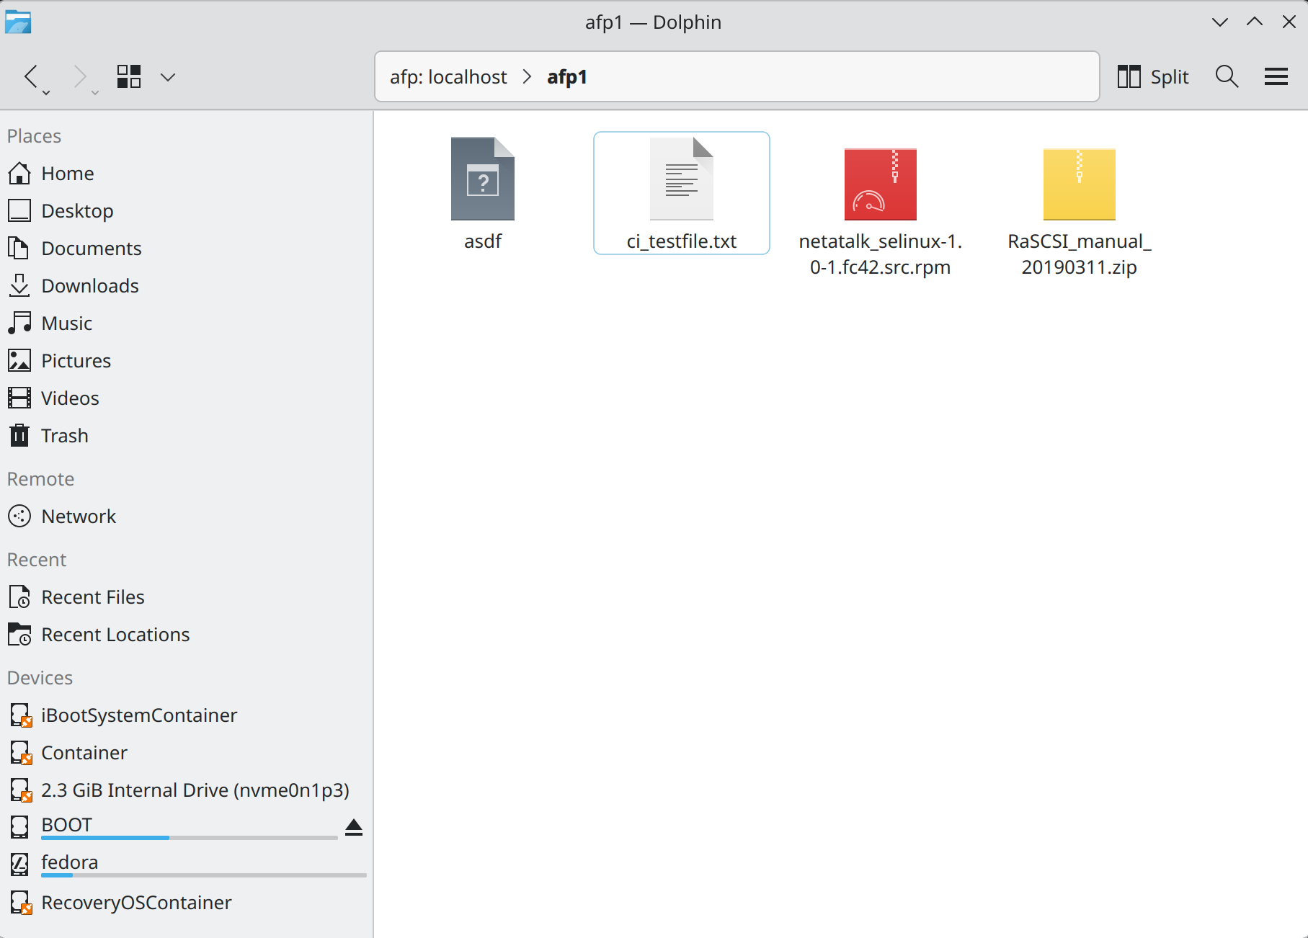The height and width of the screenshot is (938, 1308).
Task: Open Recent Files
Action: 92,597
